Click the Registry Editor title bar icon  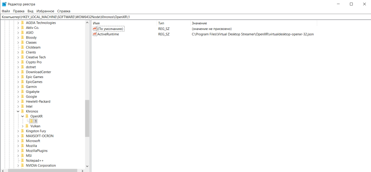click(4, 4)
